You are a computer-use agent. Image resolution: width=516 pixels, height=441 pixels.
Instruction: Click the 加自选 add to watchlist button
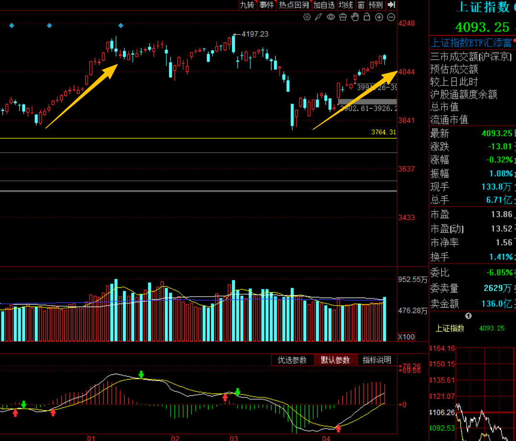324,5
